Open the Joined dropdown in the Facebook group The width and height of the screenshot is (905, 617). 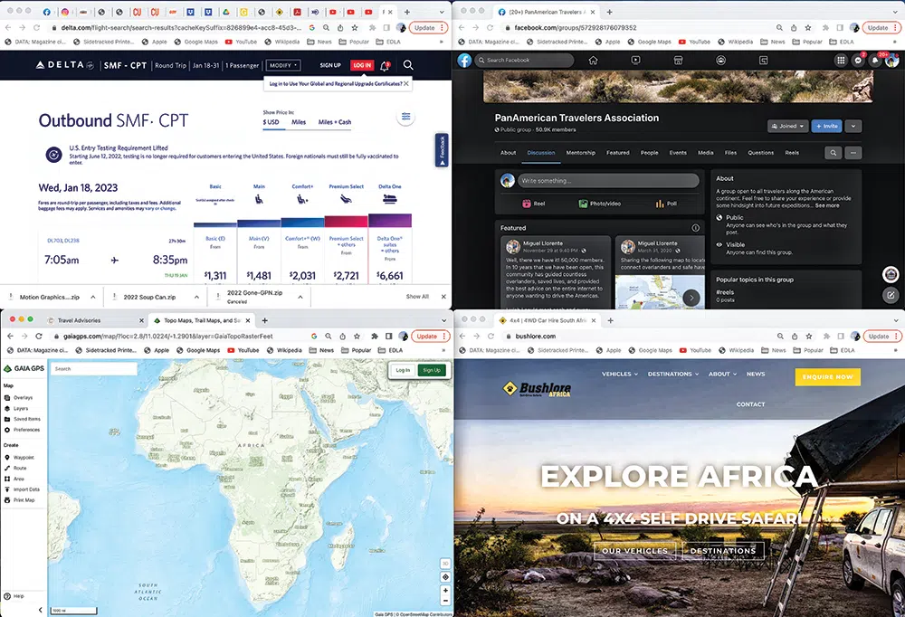coord(787,126)
